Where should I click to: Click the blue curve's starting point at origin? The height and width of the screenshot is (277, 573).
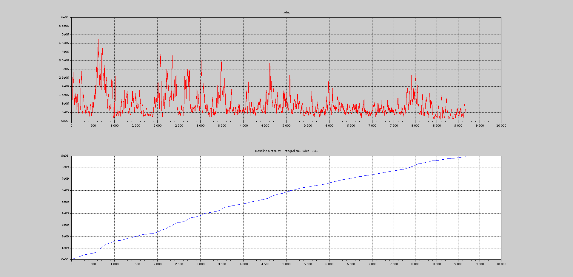tap(72, 259)
